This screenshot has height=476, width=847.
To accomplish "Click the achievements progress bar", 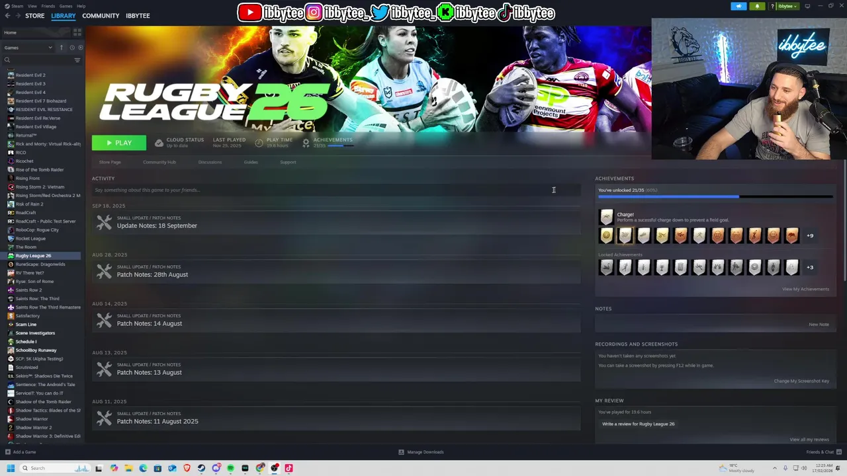I will pyautogui.click(x=715, y=196).
